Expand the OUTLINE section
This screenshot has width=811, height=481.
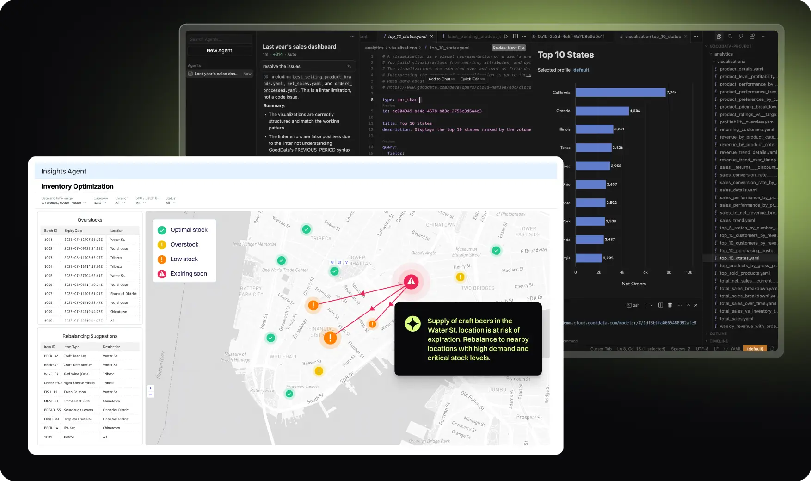(718, 333)
